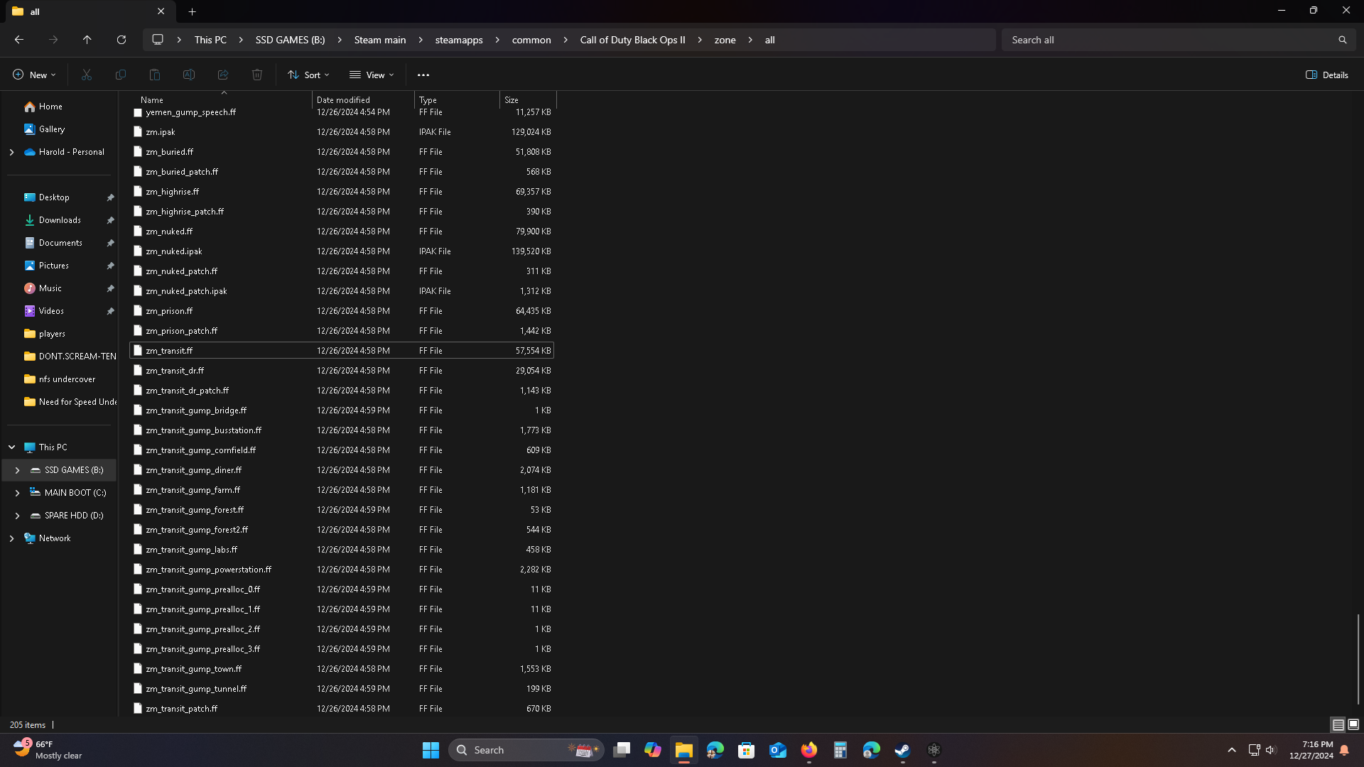Sort by the Date modified column header
The image size is (1364, 767).
[x=364, y=99]
